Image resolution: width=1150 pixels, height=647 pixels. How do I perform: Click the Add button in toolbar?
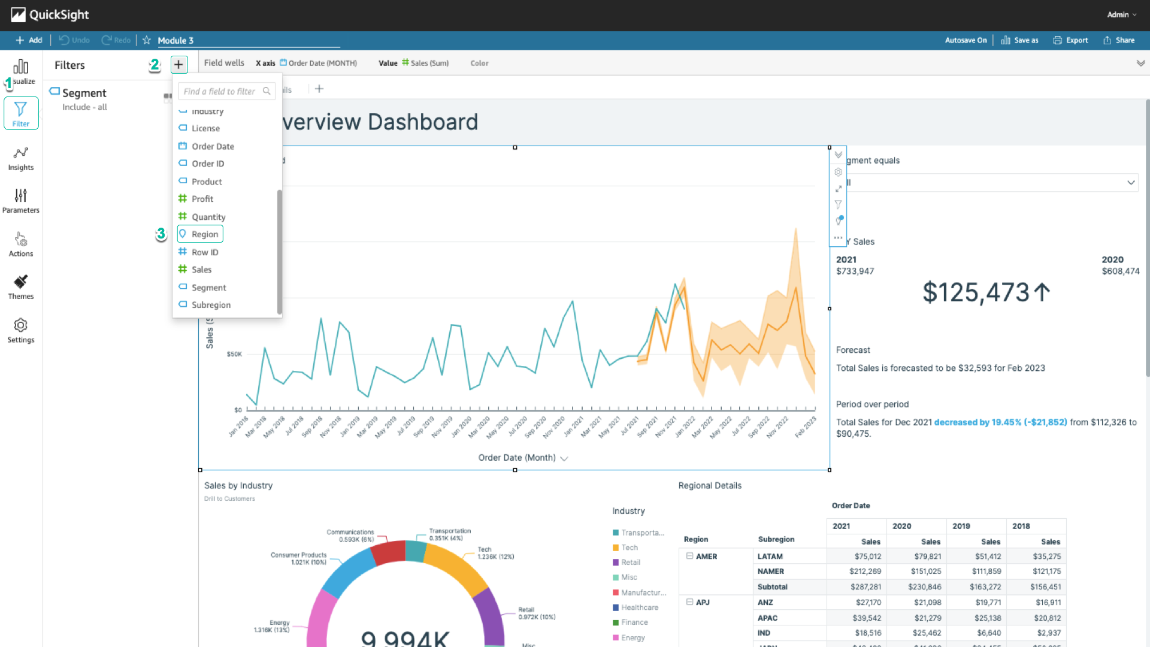pyautogui.click(x=29, y=40)
